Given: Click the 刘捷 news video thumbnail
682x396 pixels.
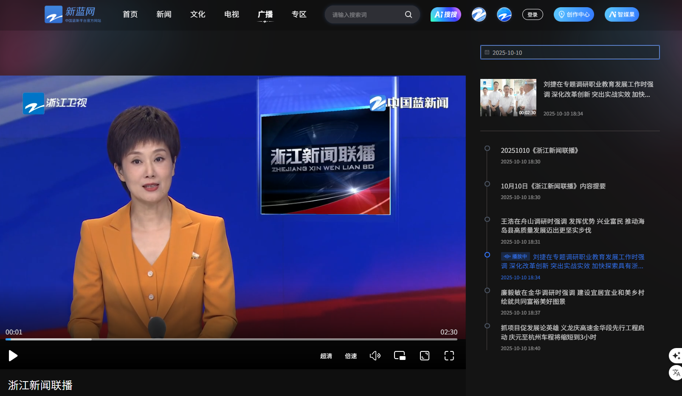Looking at the screenshot, I should [x=508, y=98].
